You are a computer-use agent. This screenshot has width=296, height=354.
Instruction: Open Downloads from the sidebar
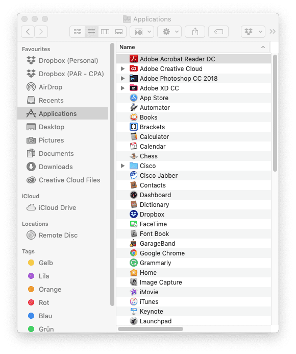point(63,167)
